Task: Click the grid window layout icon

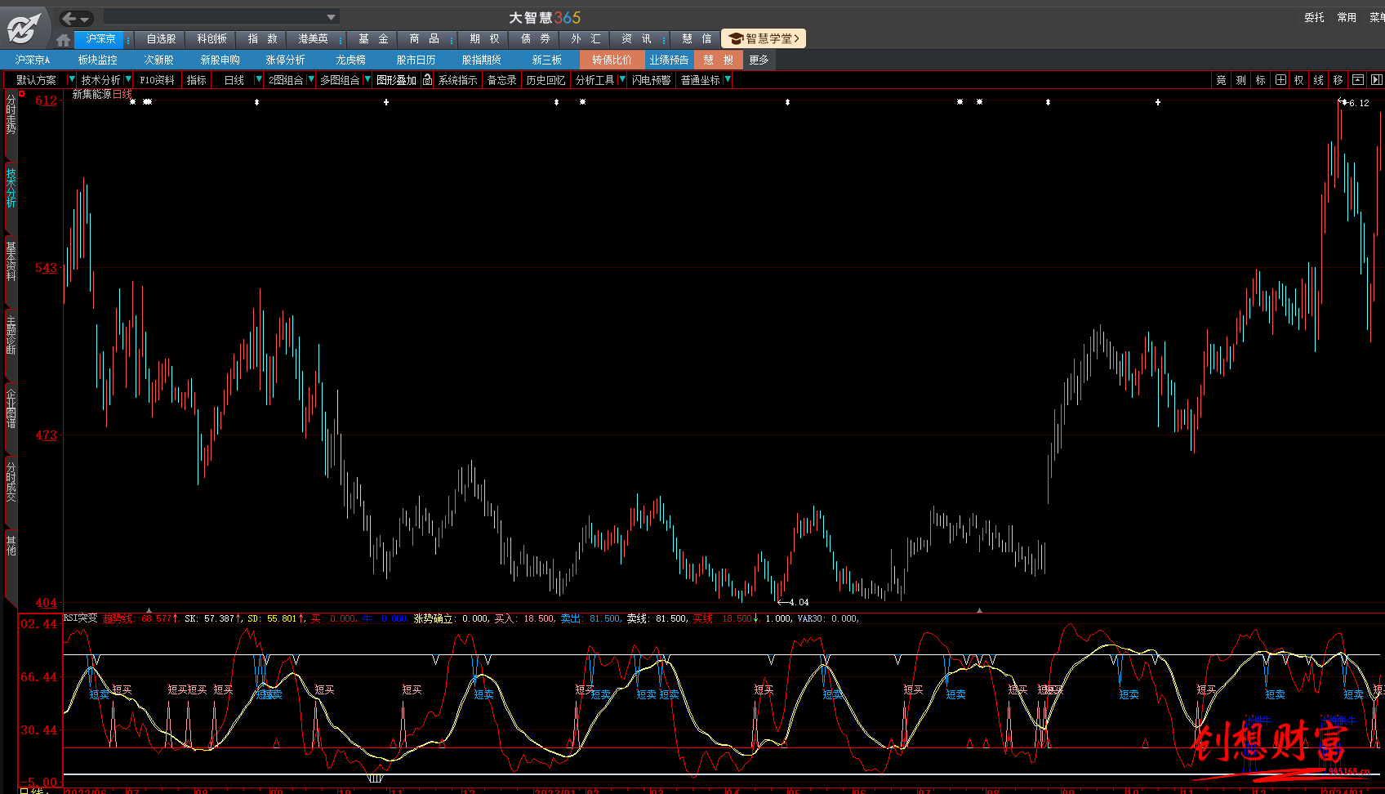Action: tap(1280, 80)
